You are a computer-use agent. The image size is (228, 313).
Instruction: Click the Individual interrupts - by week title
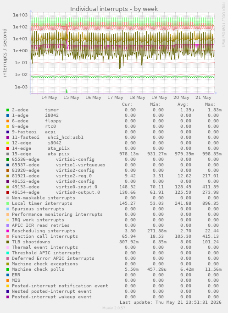point(114,9)
